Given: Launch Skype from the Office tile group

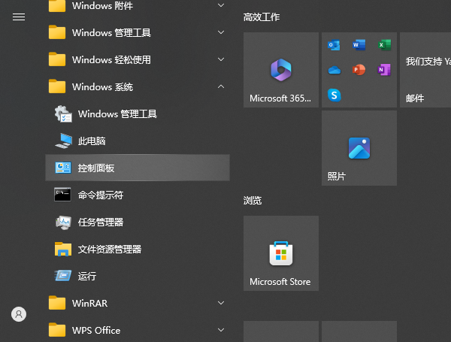Looking at the screenshot, I should click(x=334, y=95).
